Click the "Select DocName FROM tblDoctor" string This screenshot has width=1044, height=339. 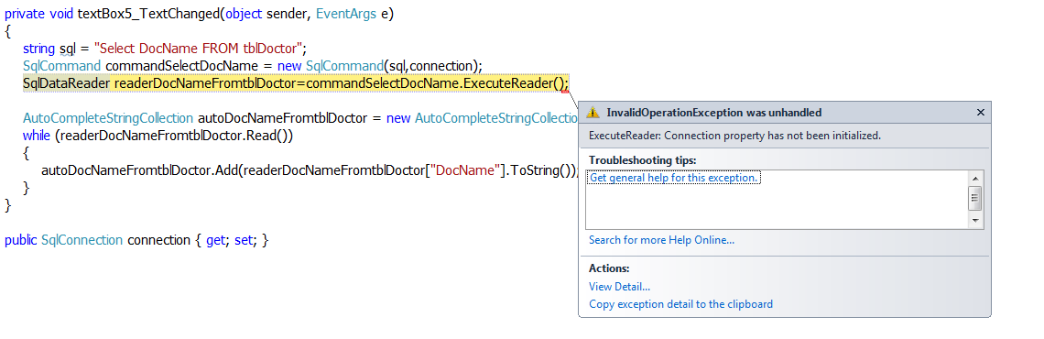click(x=199, y=48)
